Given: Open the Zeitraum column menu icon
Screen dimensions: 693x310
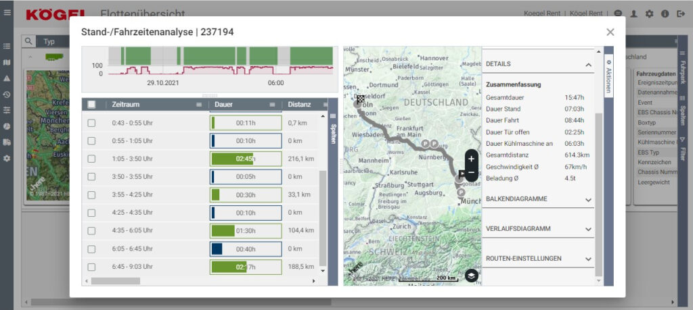Looking at the screenshot, I should [199, 105].
